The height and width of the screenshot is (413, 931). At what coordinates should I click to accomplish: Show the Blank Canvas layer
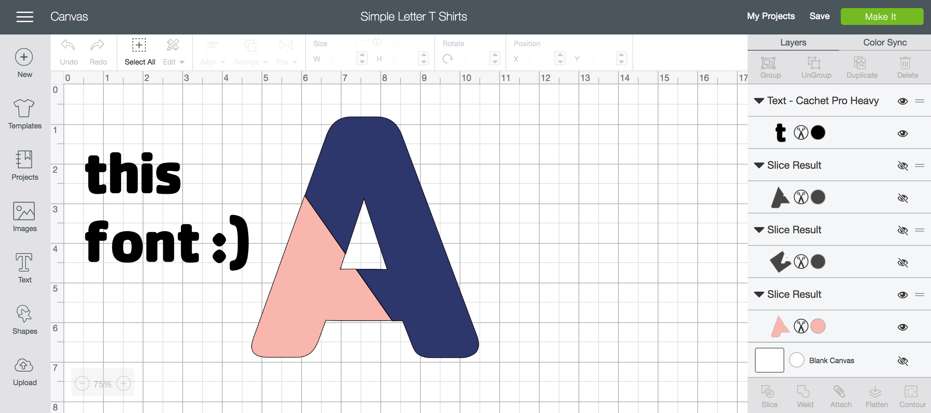(x=903, y=361)
